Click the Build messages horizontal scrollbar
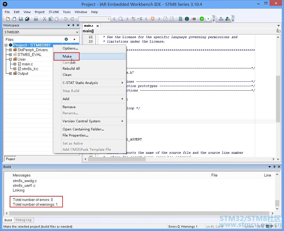The height and width of the screenshot is (231, 284). 139,213
